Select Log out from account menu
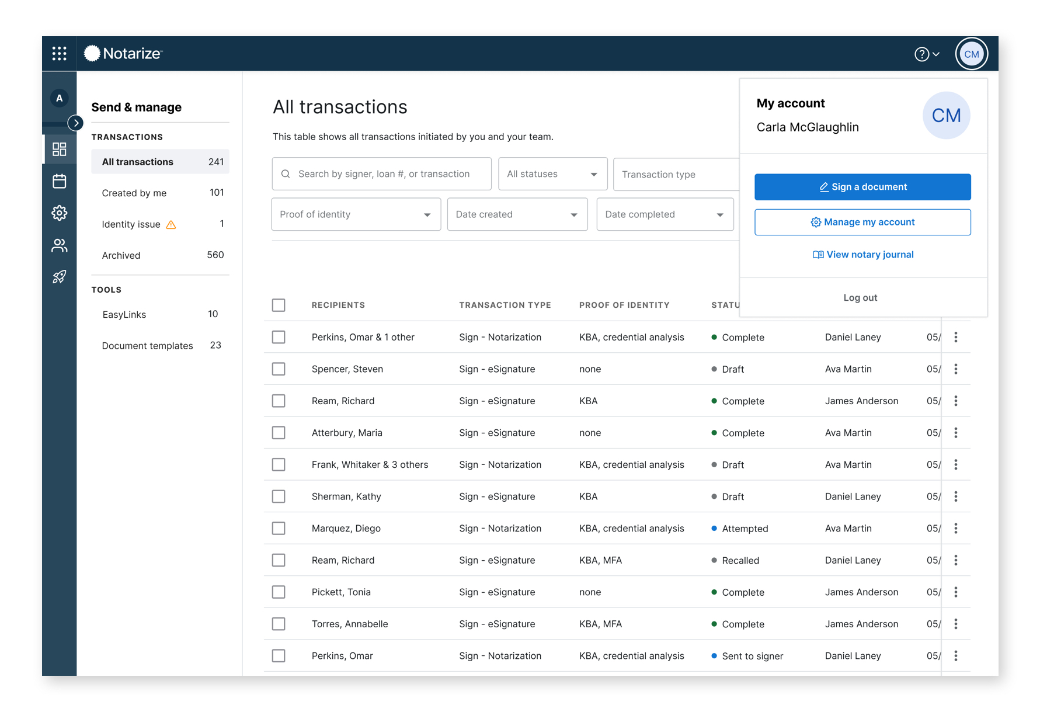This screenshot has width=1040, height=712. (860, 297)
